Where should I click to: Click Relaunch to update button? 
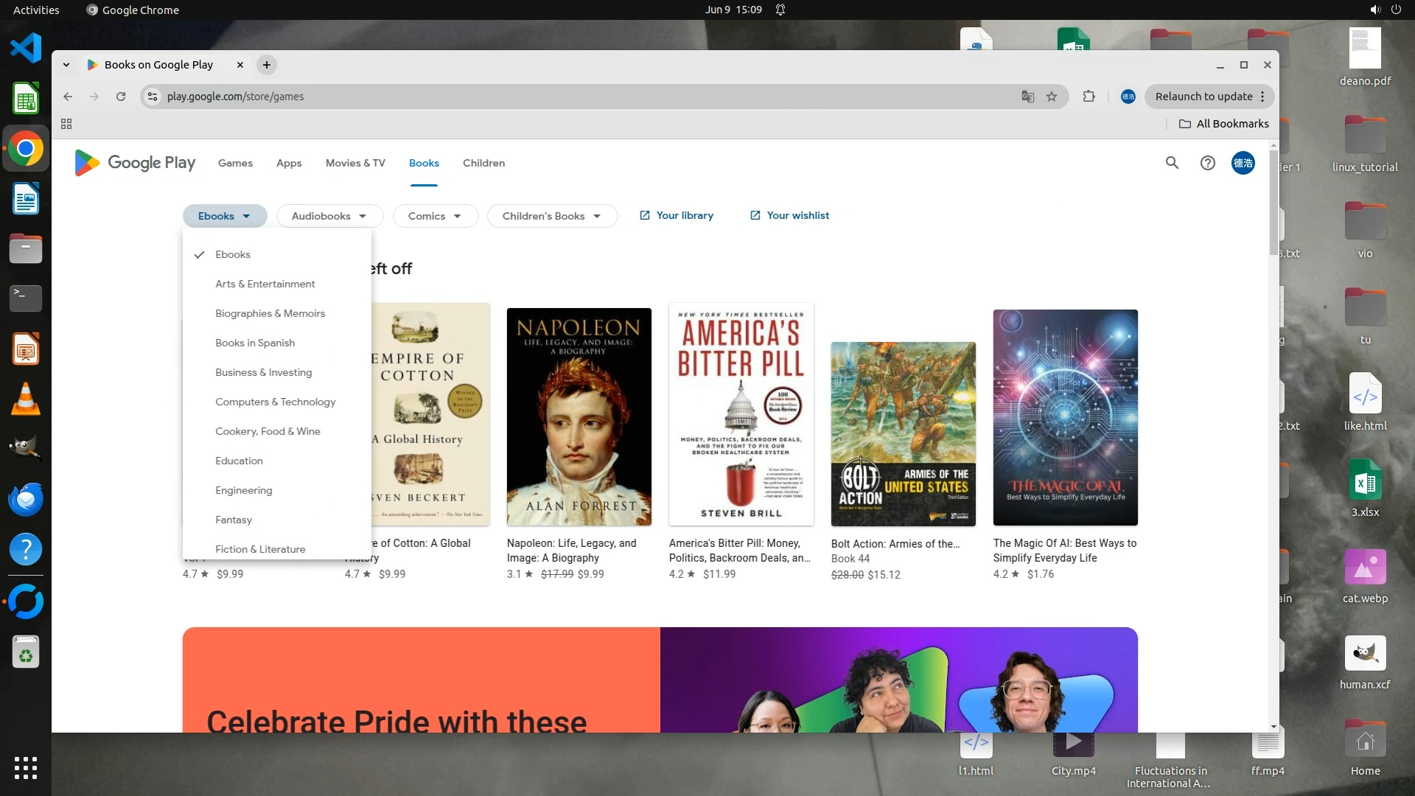pyautogui.click(x=1203, y=97)
